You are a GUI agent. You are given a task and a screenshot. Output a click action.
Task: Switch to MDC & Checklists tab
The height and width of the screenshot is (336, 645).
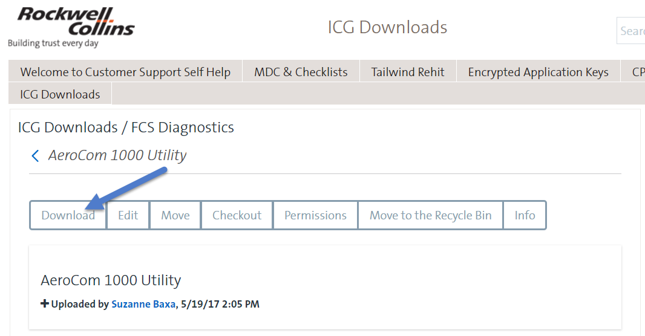(x=301, y=71)
